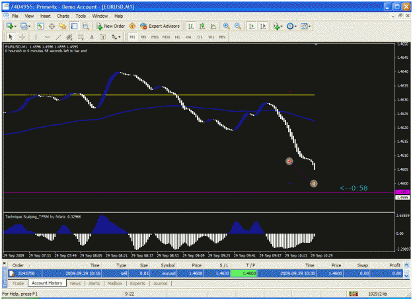Switch to the Trade tab

19,283
